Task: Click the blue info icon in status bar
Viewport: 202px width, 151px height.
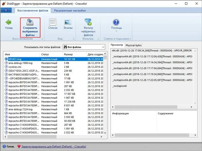Action: (4, 146)
